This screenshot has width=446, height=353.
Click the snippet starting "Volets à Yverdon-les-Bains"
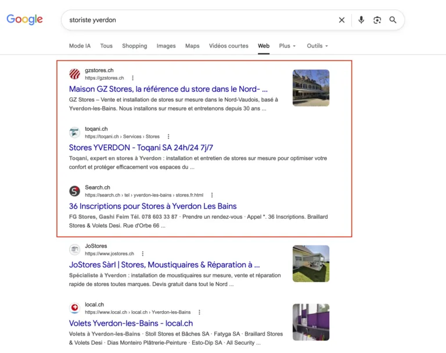(176, 338)
